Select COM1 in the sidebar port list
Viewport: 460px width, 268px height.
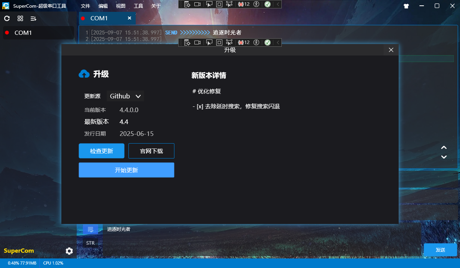38,33
